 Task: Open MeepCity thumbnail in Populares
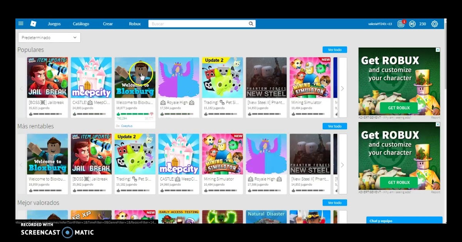[91, 78]
